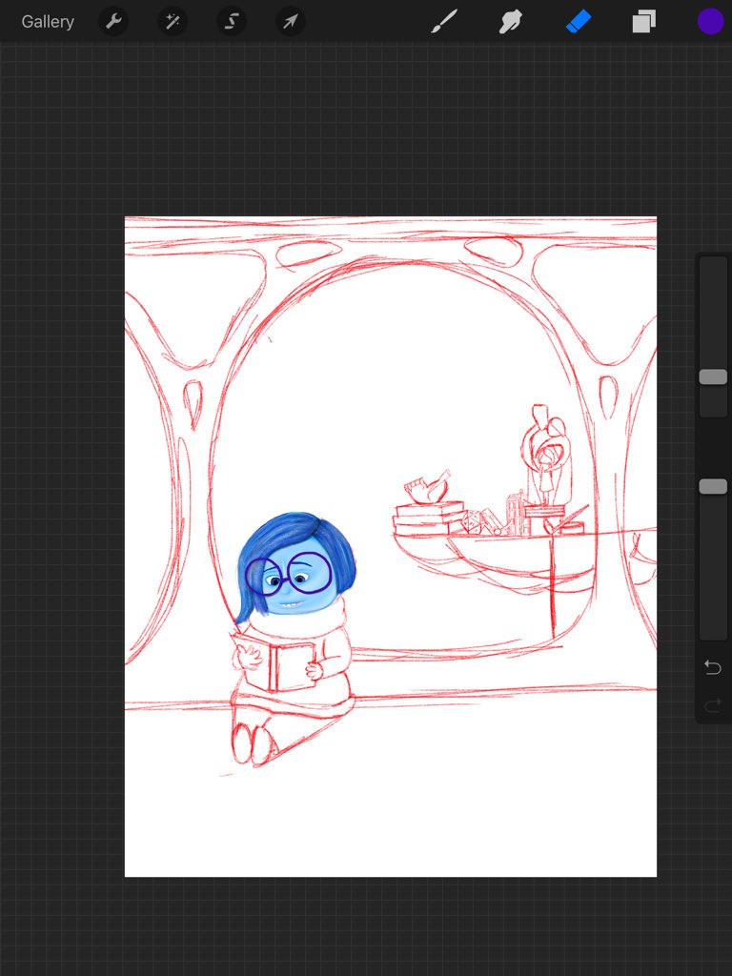The height and width of the screenshot is (976, 732).
Task: Activate the Transform arrow tool
Action: click(x=290, y=22)
